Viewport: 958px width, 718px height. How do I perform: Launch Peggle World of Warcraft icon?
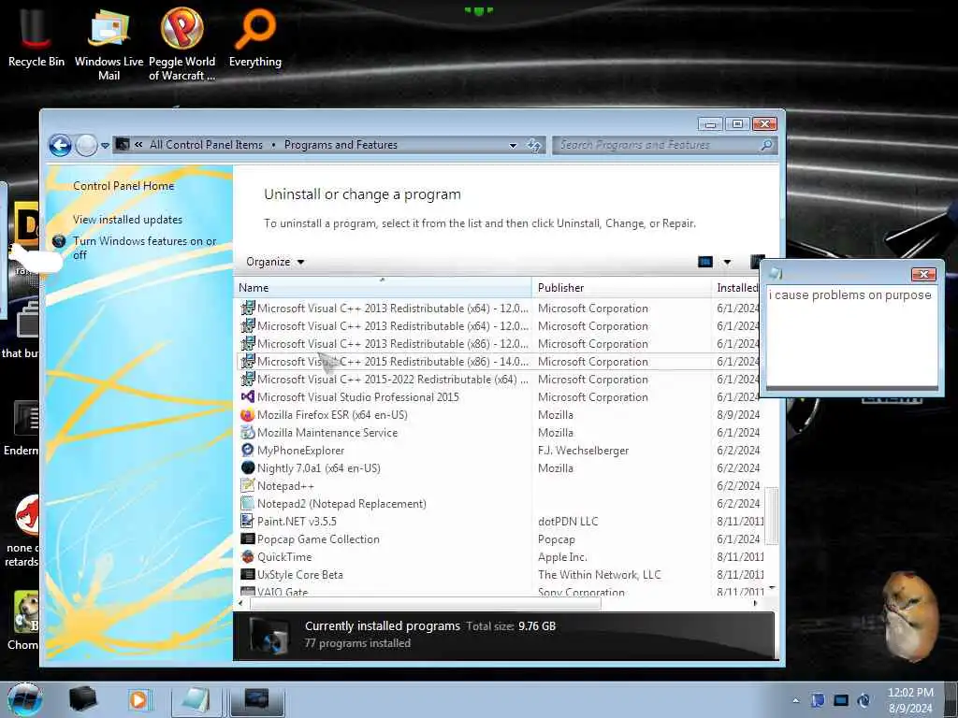pyautogui.click(x=182, y=44)
